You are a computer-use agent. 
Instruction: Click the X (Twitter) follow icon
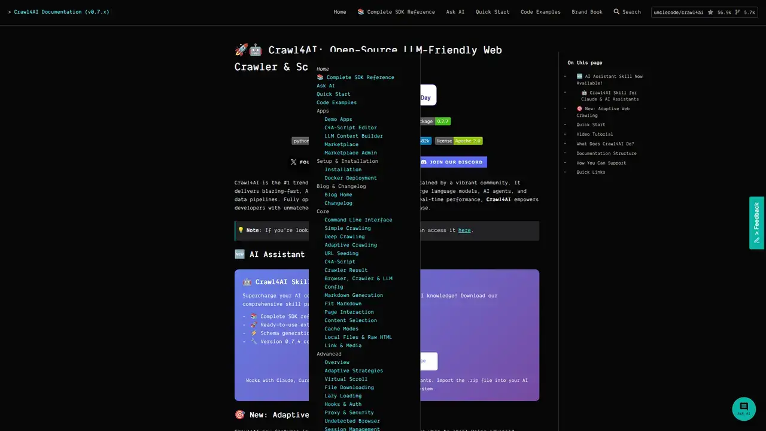(x=293, y=162)
